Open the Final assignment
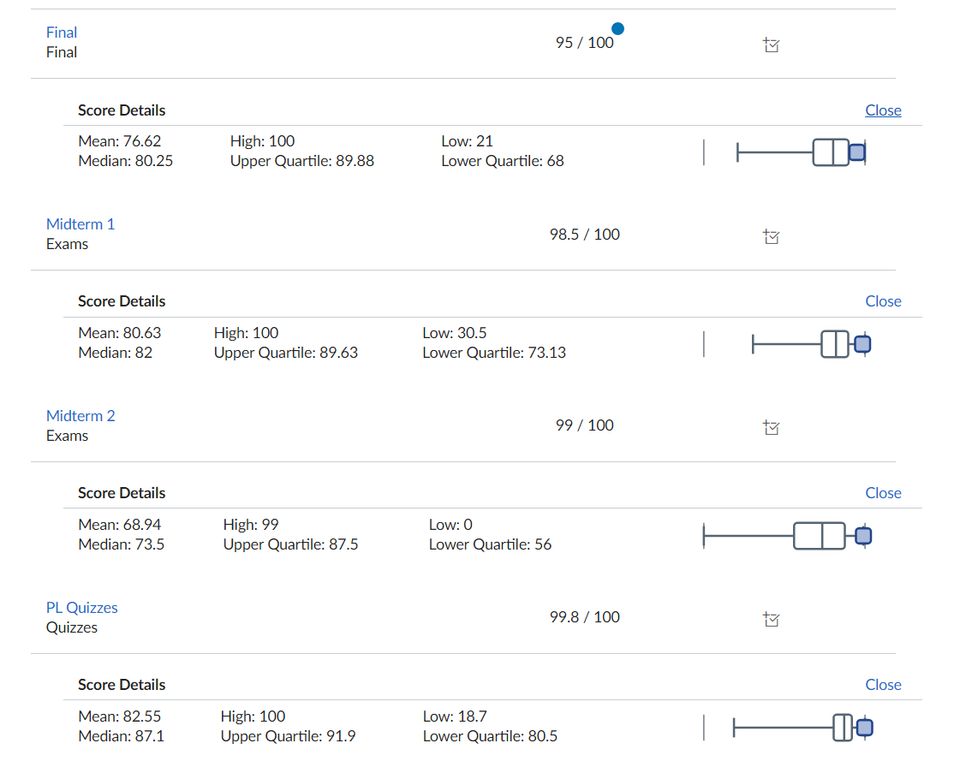Image resolution: width=954 pixels, height=773 pixels. 61,32
